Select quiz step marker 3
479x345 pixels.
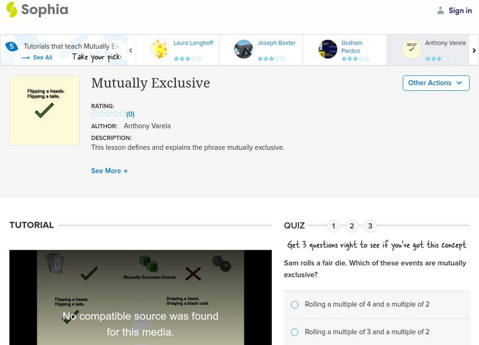(369, 226)
